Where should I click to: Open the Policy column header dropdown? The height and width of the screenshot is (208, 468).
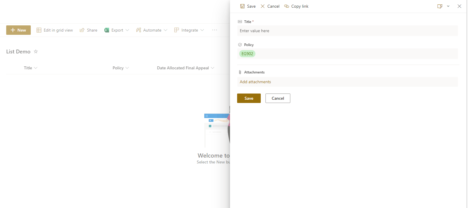click(121, 68)
